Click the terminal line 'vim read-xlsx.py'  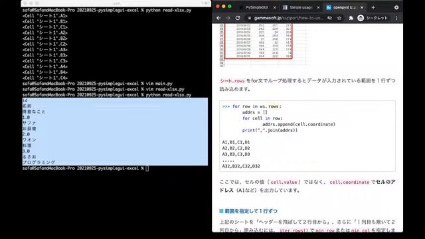165,90
